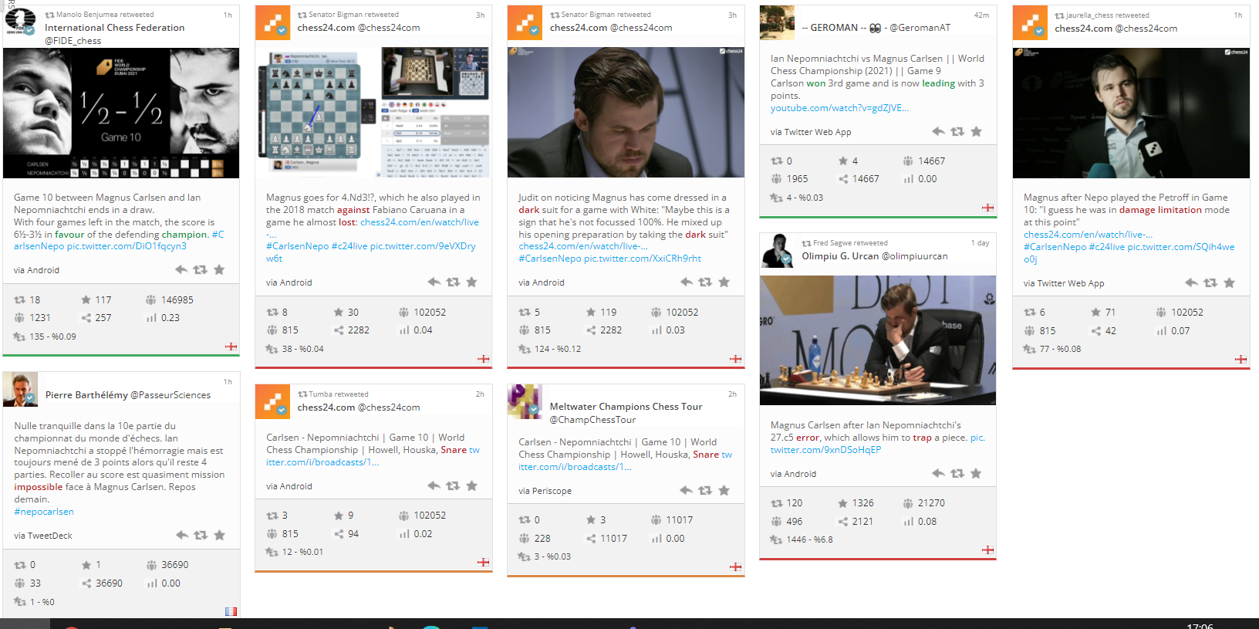The image size is (1259, 629).
Task: Favorite Pierre Barthélémy's French tweet
Action: pos(219,535)
